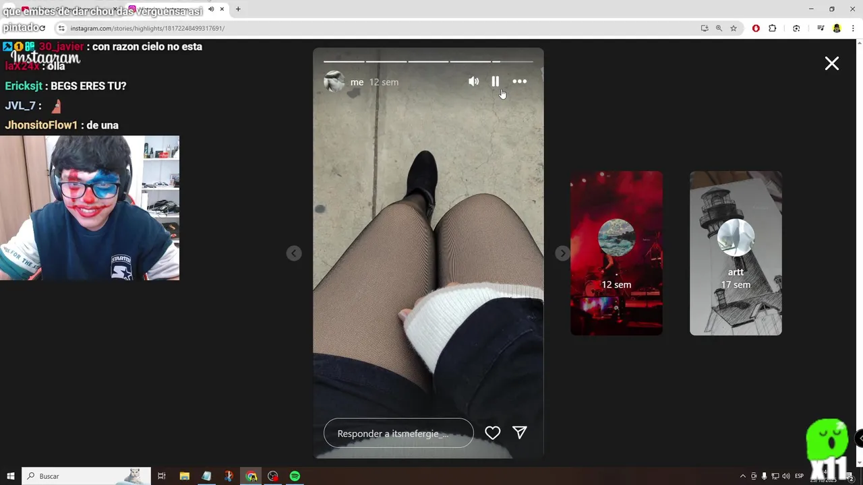The image size is (863, 485).
Task: Advance to the next story with right arrow
Action: pyautogui.click(x=562, y=253)
